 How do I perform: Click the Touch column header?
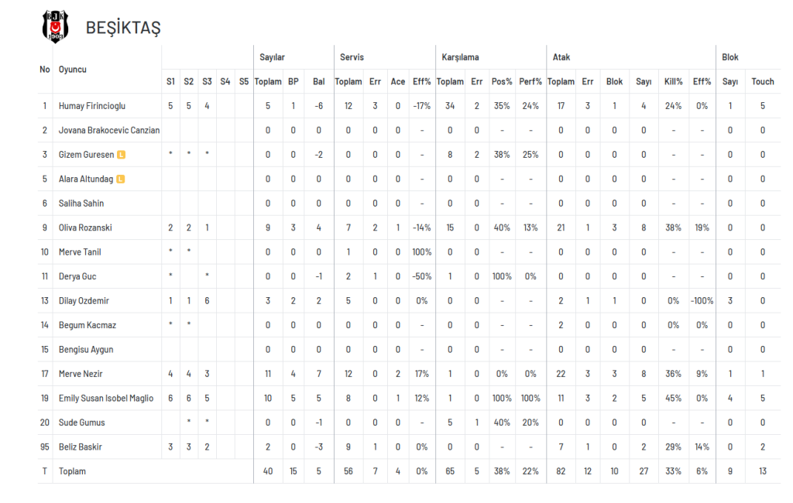coord(762,81)
